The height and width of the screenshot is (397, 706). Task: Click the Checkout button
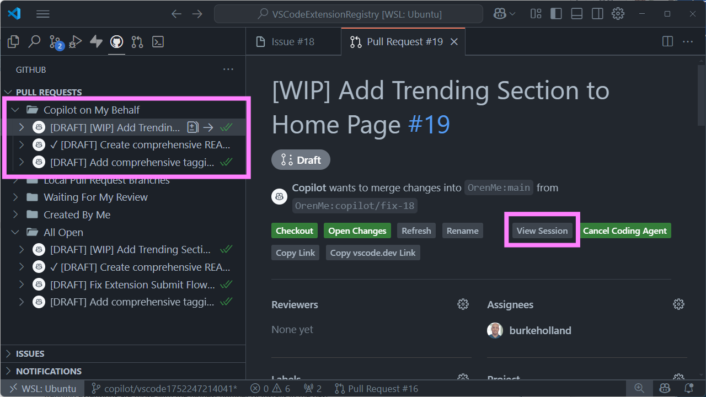pyautogui.click(x=294, y=230)
